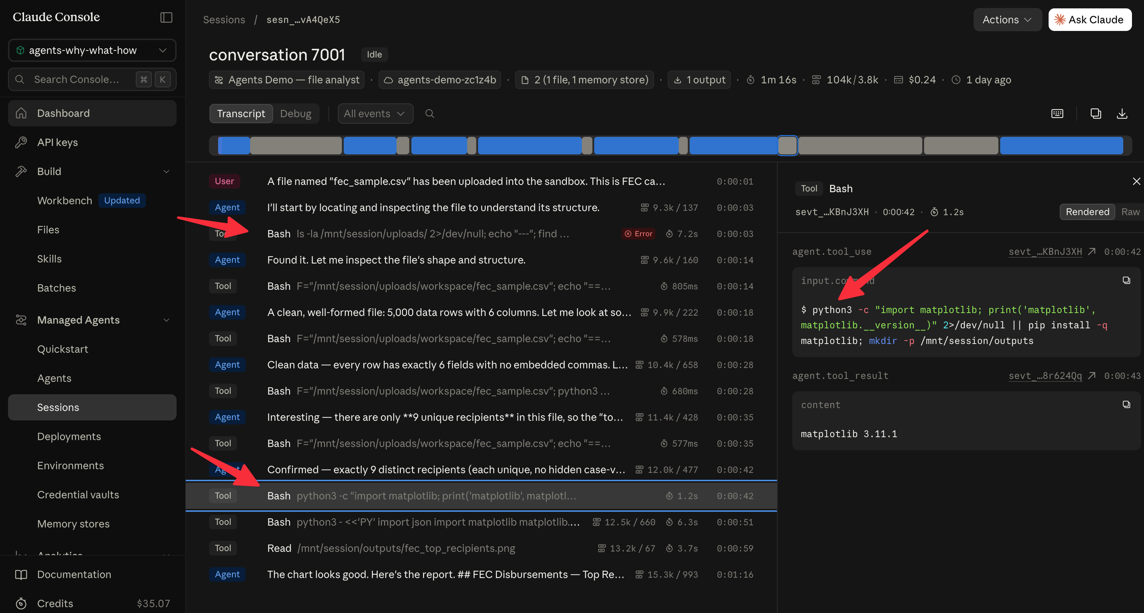Screen dimensions: 1144x613
Task: Open keyboard shortcuts icon
Action: [1057, 114]
